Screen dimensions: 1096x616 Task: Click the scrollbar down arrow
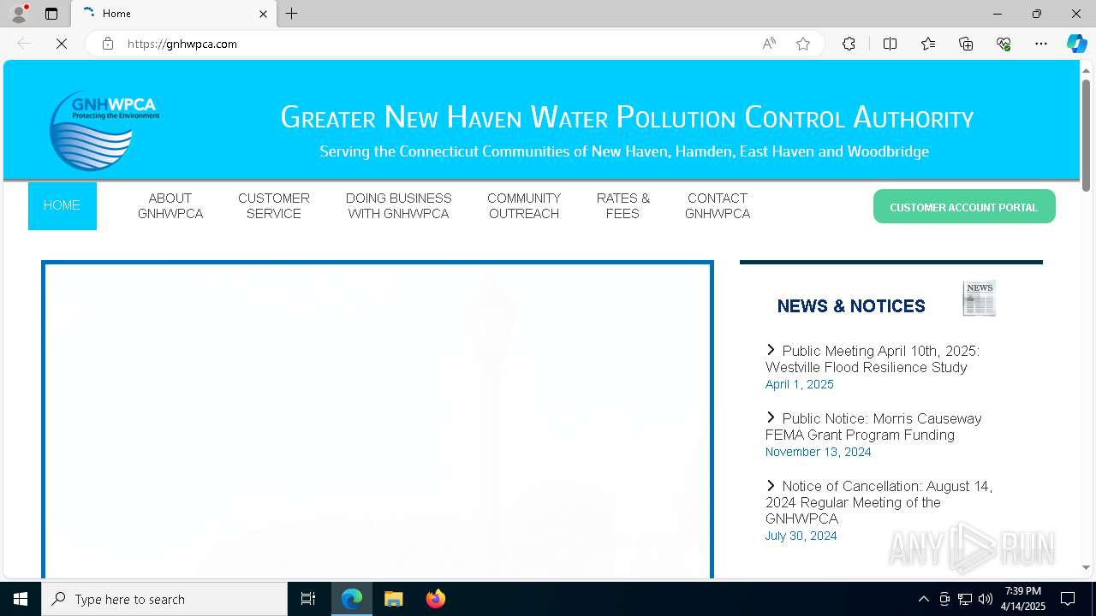click(x=1086, y=567)
